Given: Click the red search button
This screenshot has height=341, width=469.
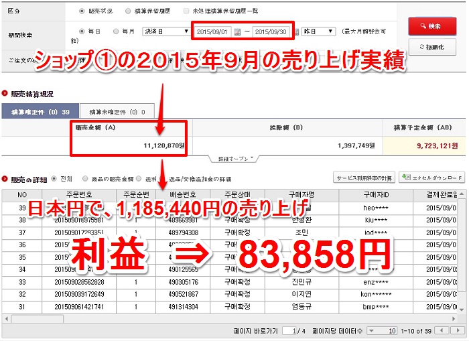Looking at the screenshot, I should (431, 26).
